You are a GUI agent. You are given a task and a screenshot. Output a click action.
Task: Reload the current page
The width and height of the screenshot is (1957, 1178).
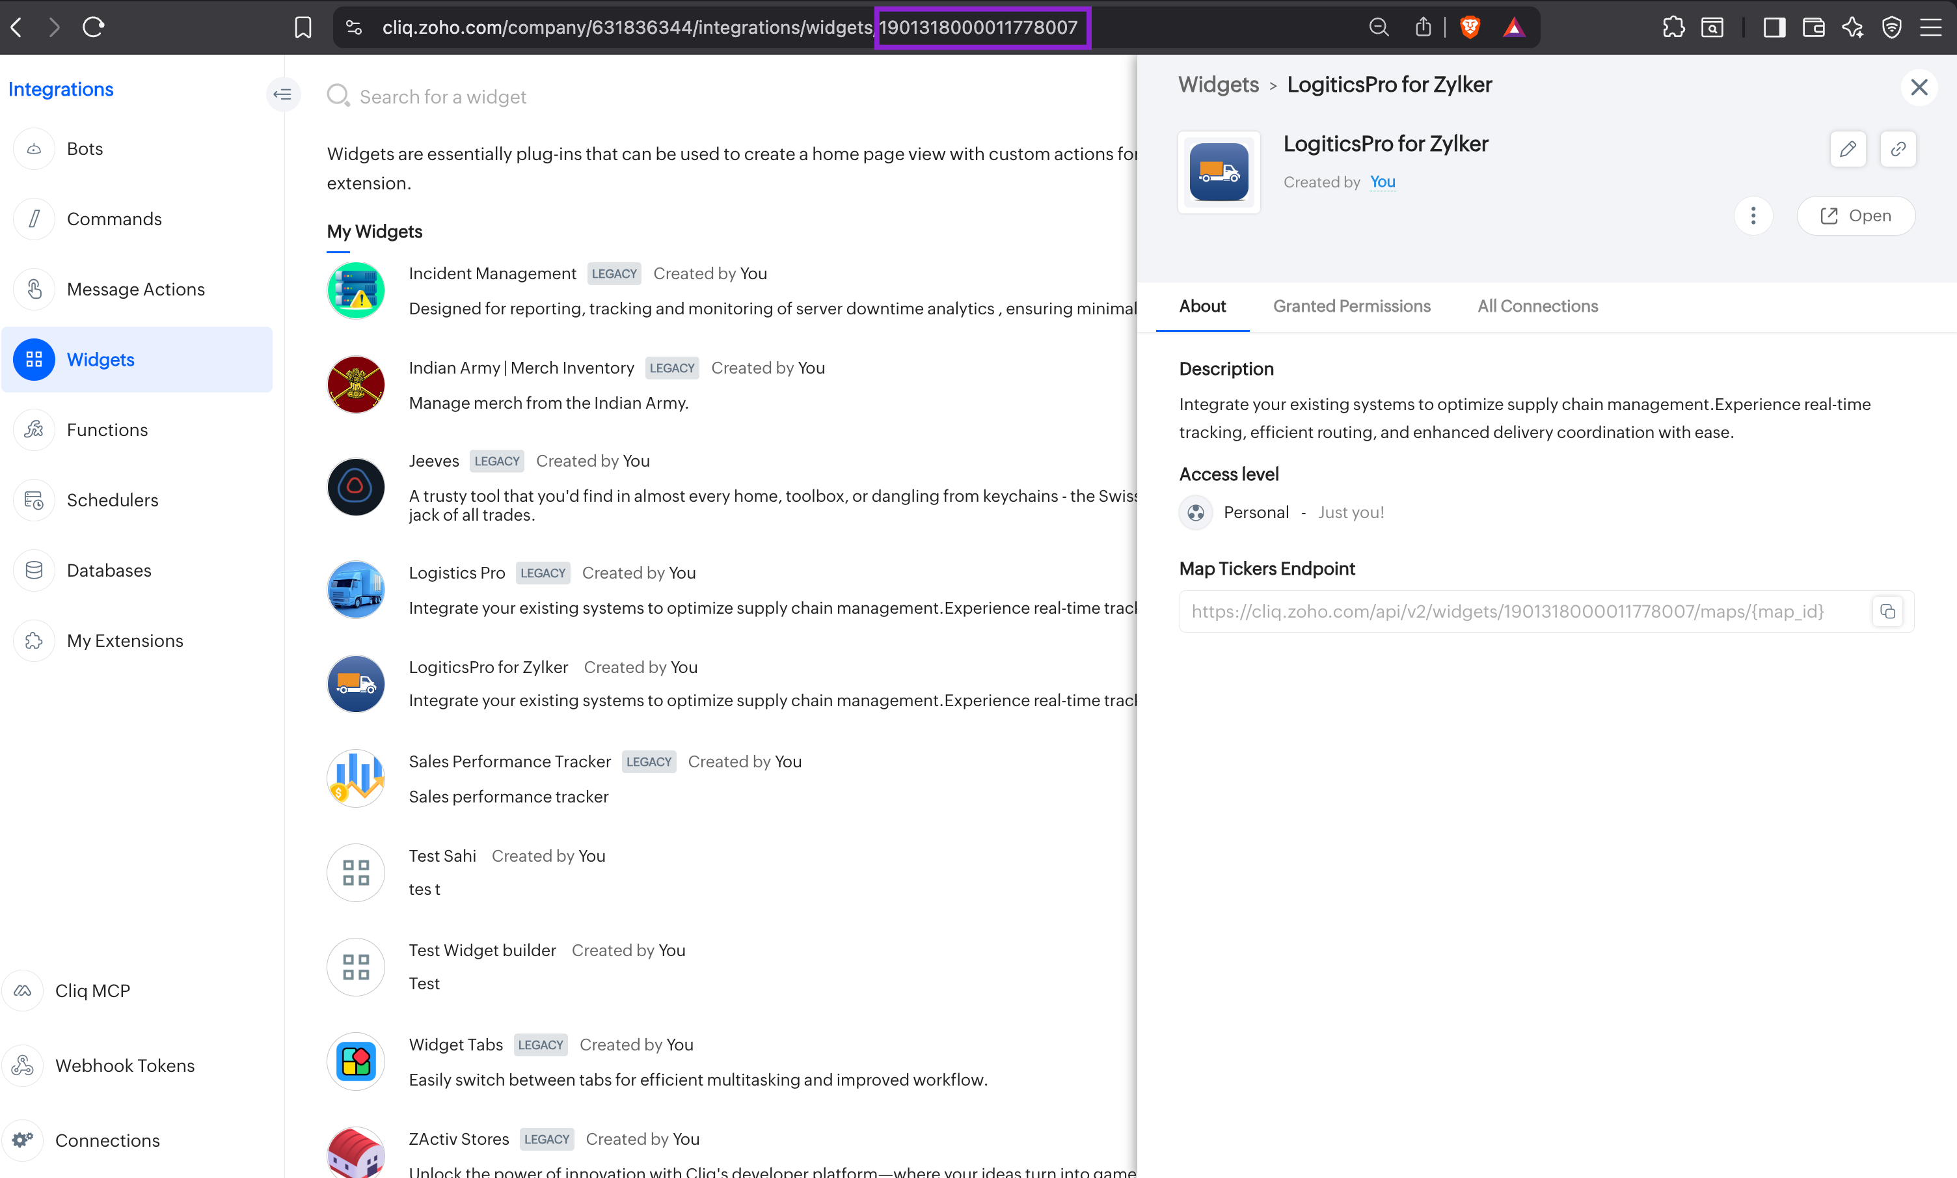[94, 27]
